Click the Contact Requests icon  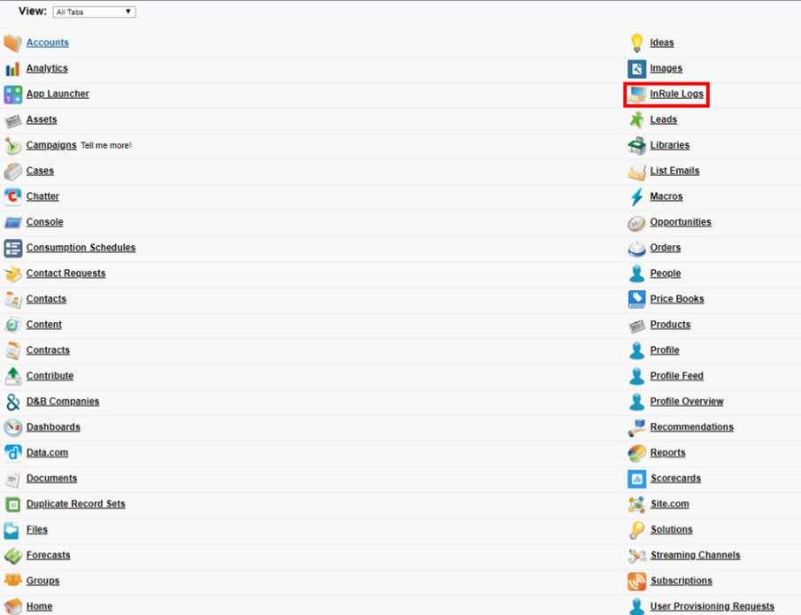coord(12,273)
